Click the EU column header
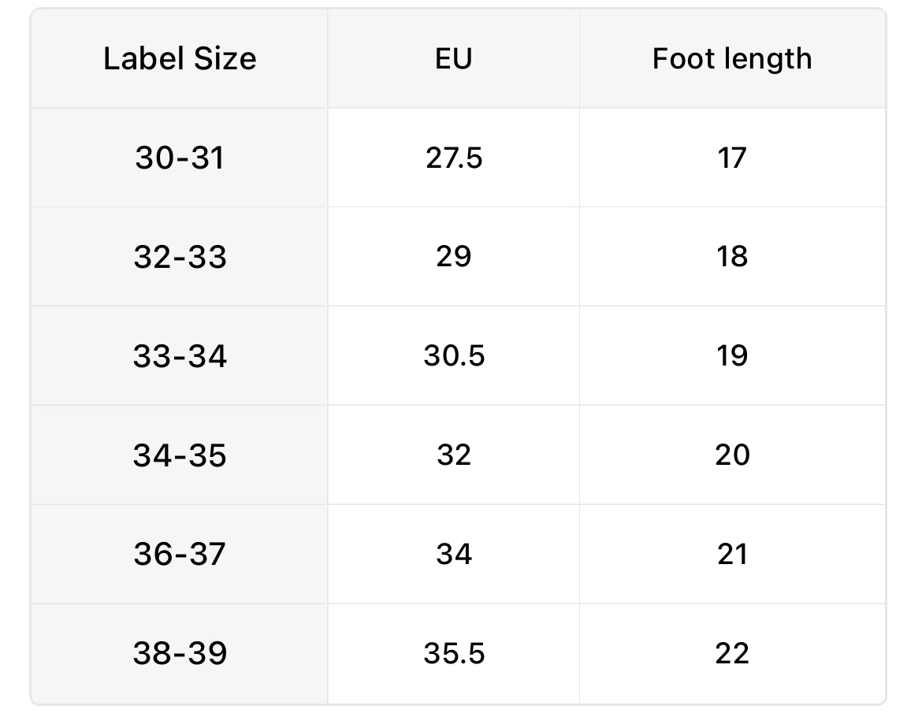Viewport: 922px width, 713px height. (453, 59)
